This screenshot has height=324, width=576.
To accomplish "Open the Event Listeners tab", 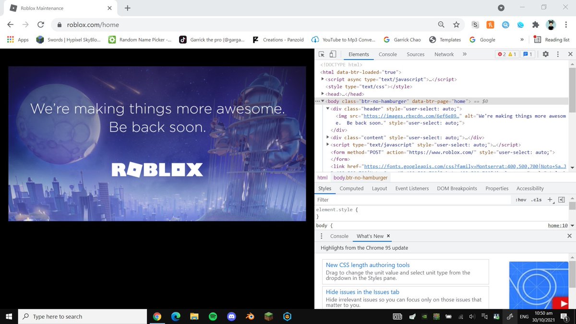I will click(412, 188).
